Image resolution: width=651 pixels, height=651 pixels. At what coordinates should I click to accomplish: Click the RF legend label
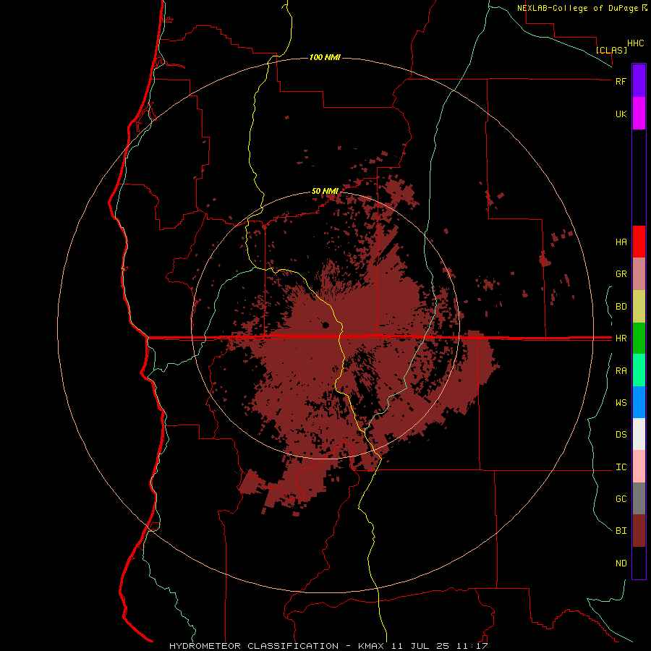point(621,81)
